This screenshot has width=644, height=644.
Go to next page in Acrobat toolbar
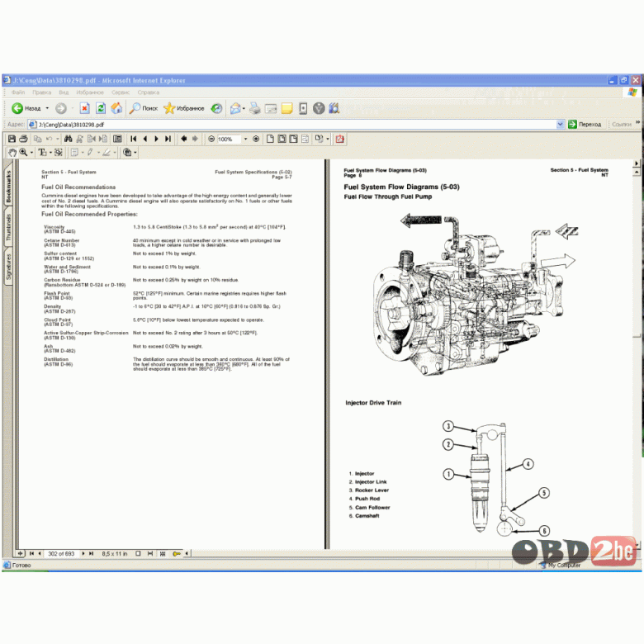click(x=157, y=139)
